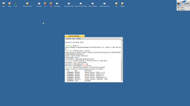Click the Terminal scrollbar up arrow

coord(122,40)
